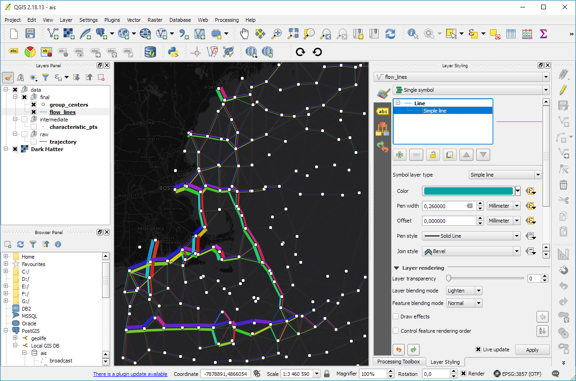
Task: Open the attribute table icon
Action: [511, 33]
